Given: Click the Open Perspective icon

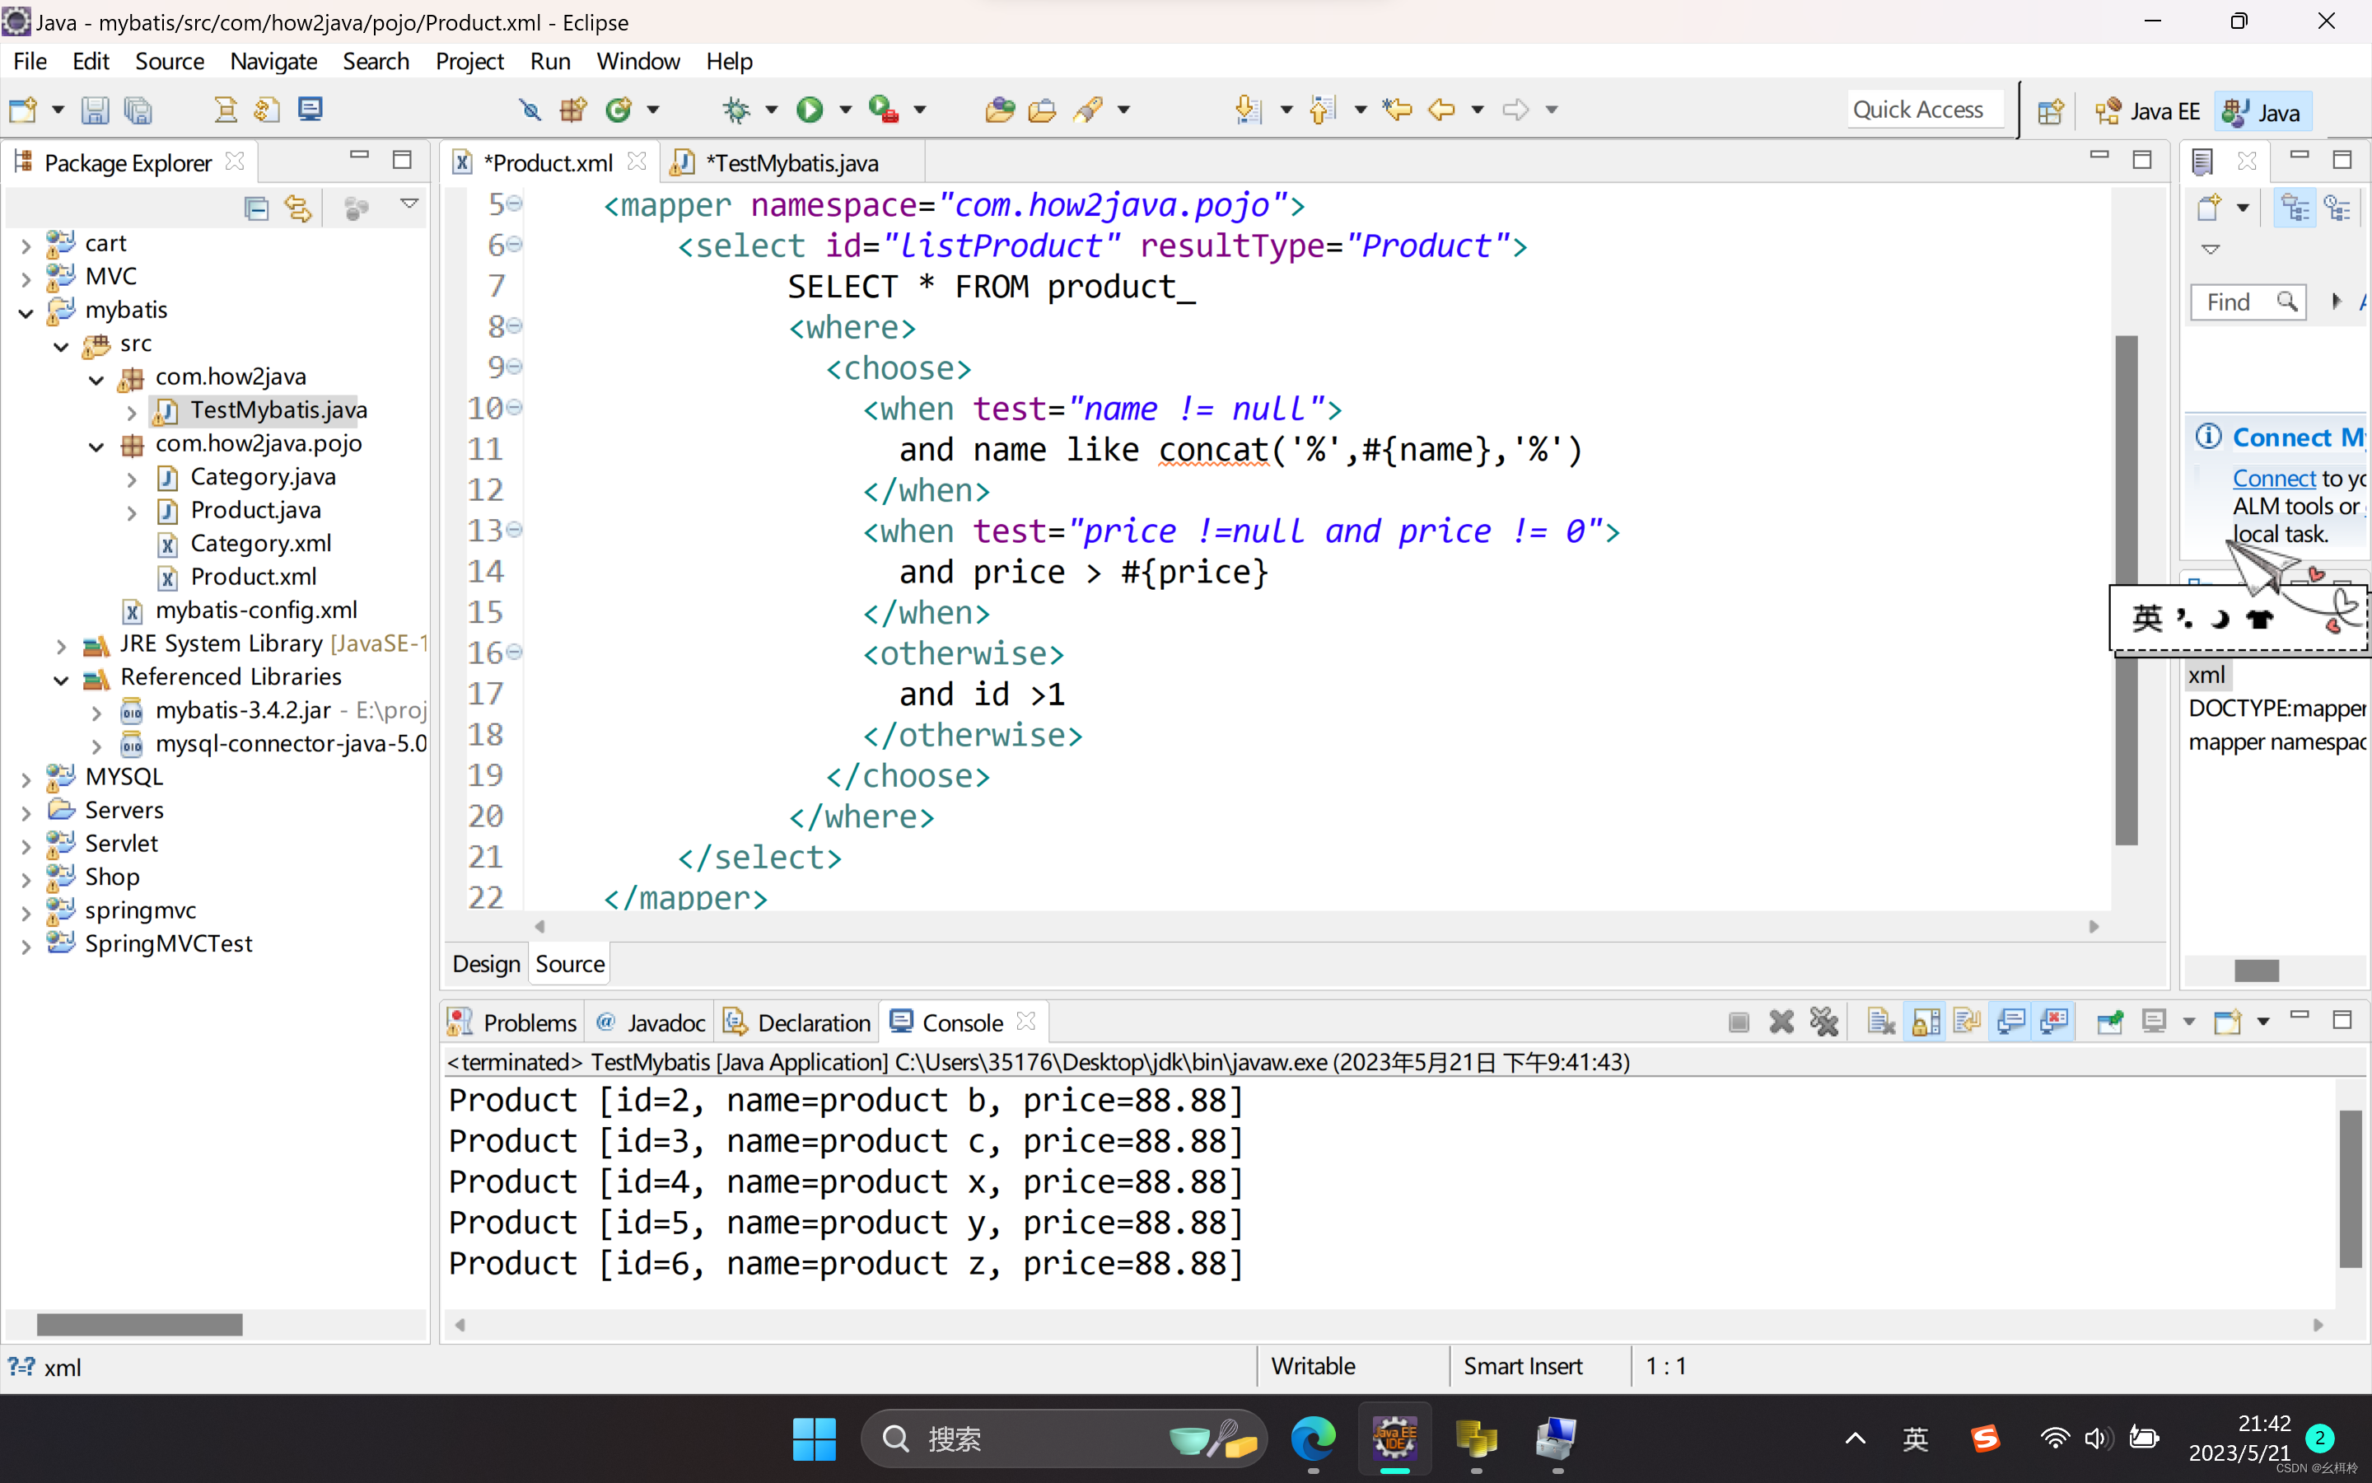Looking at the screenshot, I should point(2049,112).
